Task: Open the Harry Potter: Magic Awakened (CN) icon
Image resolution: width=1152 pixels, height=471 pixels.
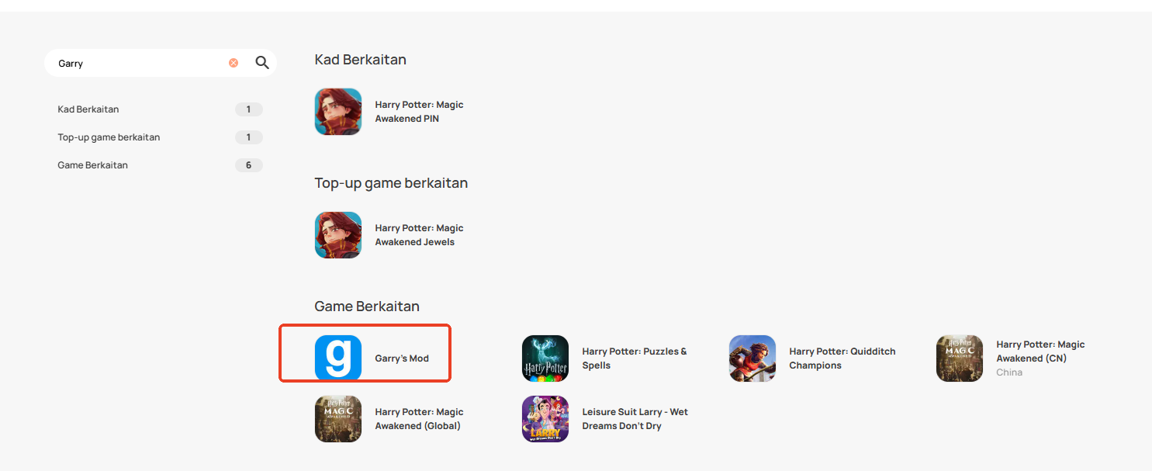Action: pyautogui.click(x=960, y=358)
